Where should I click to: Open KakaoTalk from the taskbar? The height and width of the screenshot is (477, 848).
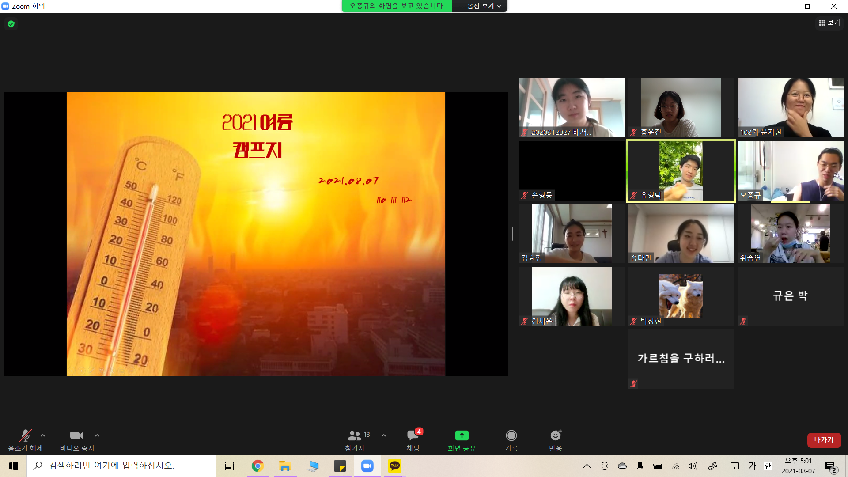coord(394,466)
